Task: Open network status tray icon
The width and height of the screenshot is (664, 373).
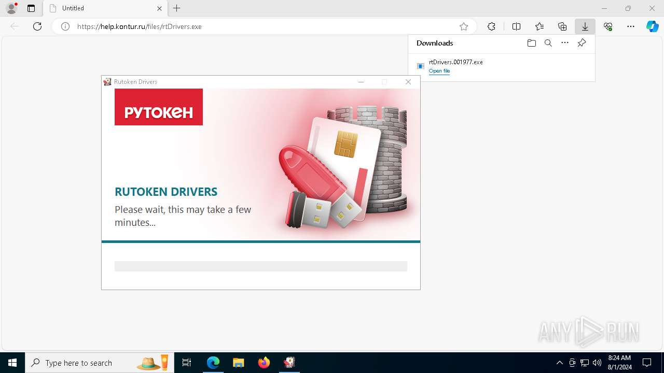Action: point(585,363)
